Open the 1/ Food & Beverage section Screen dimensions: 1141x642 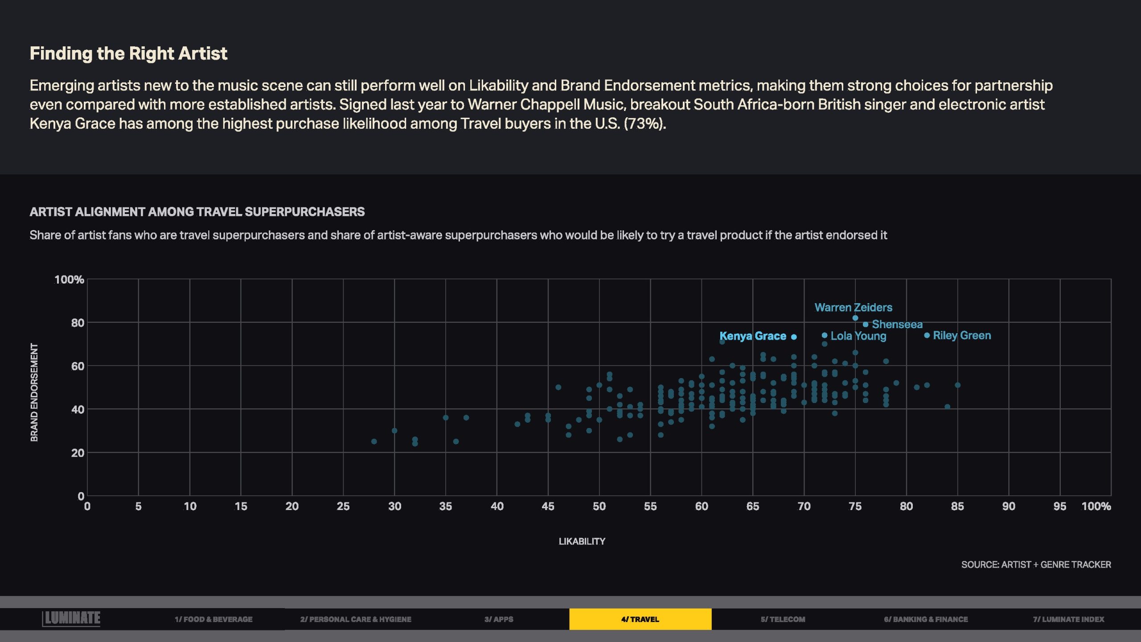point(213,619)
